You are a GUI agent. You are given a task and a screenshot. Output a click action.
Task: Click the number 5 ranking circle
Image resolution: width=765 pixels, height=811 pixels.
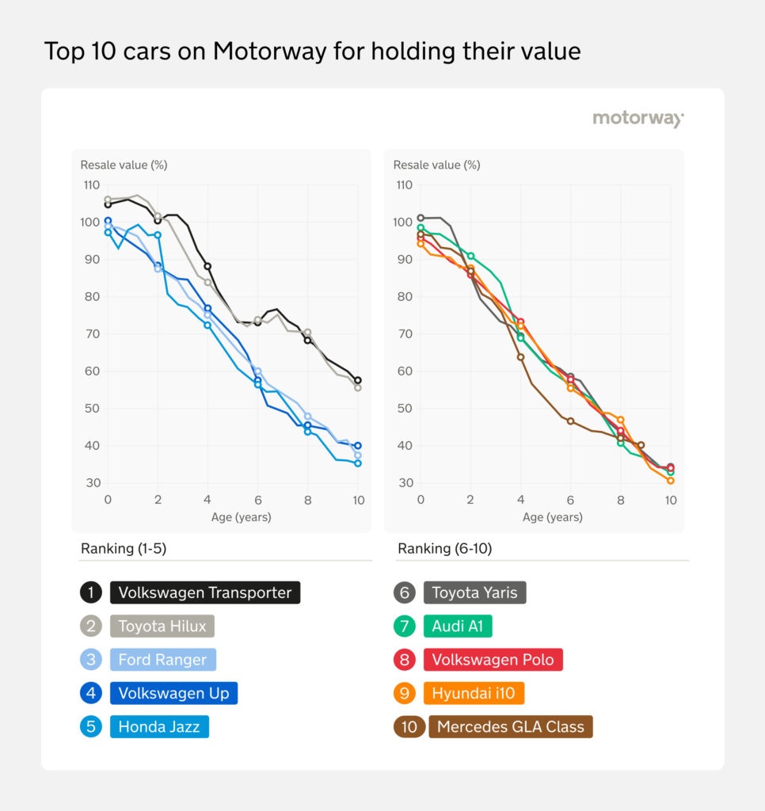[90, 727]
